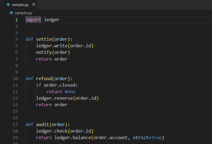Click the audit function name

coord(43,124)
